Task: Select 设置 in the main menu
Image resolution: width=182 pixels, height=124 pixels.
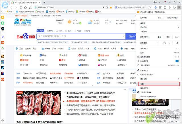Action: [159, 84]
